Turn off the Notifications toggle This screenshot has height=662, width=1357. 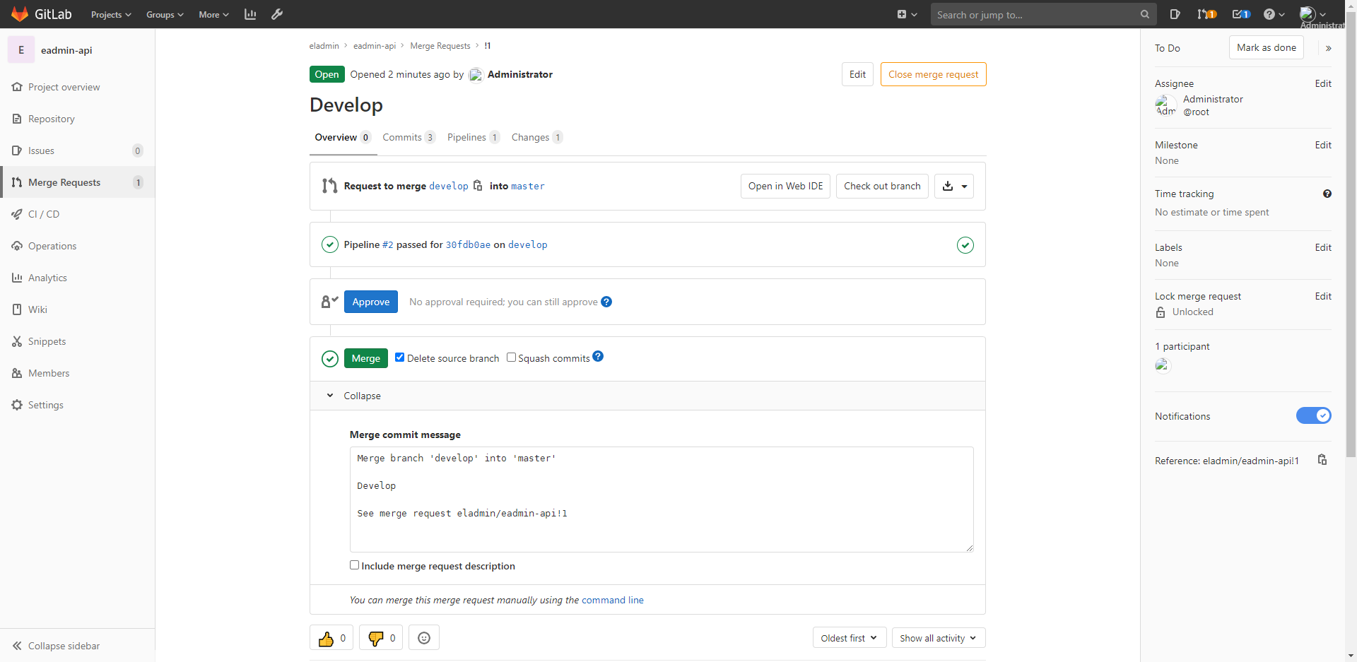(1313, 416)
